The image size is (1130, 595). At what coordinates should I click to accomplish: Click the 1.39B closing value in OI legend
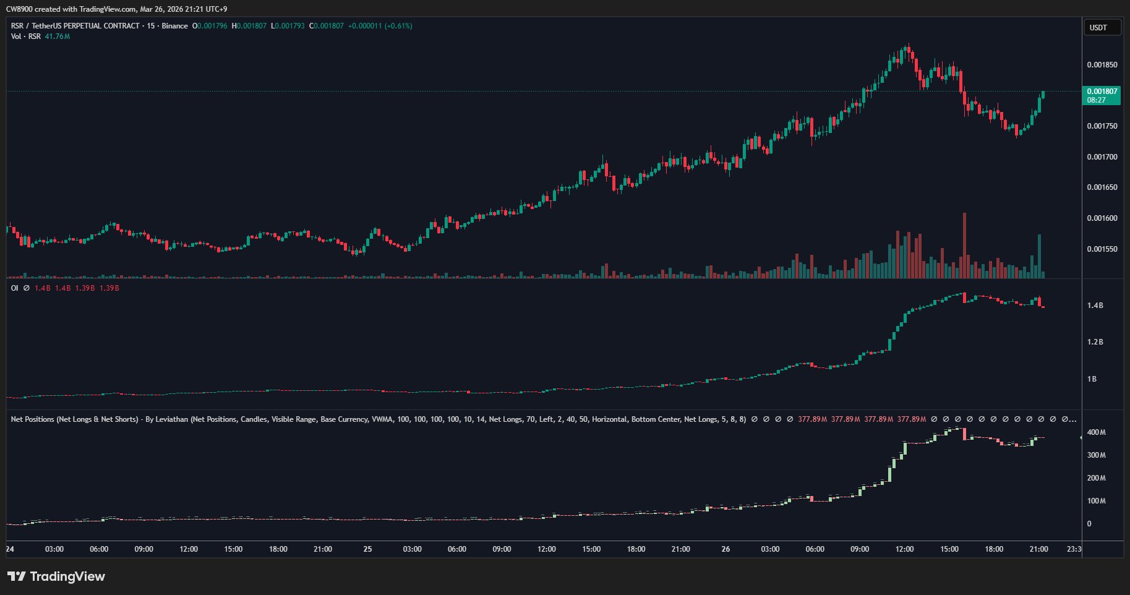click(x=109, y=288)
